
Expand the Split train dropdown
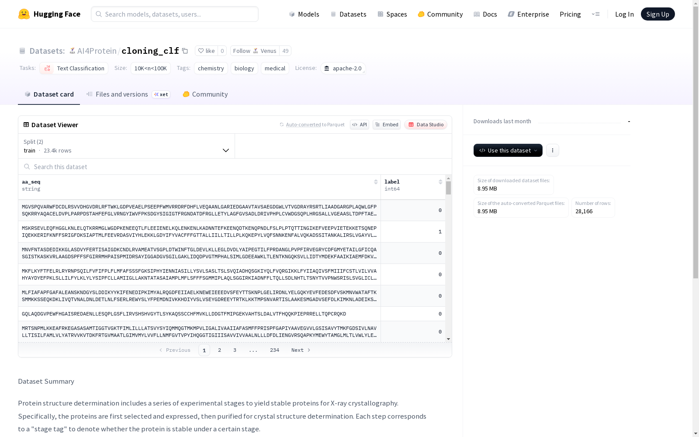point(127,146)
